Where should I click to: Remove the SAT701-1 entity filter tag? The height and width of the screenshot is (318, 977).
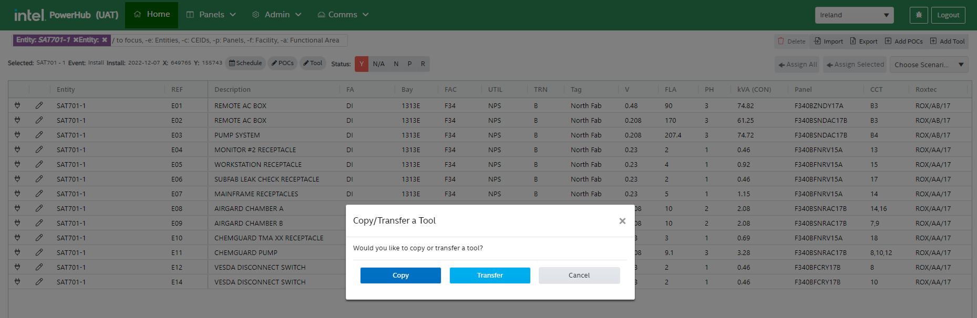(x=76, y=40)
